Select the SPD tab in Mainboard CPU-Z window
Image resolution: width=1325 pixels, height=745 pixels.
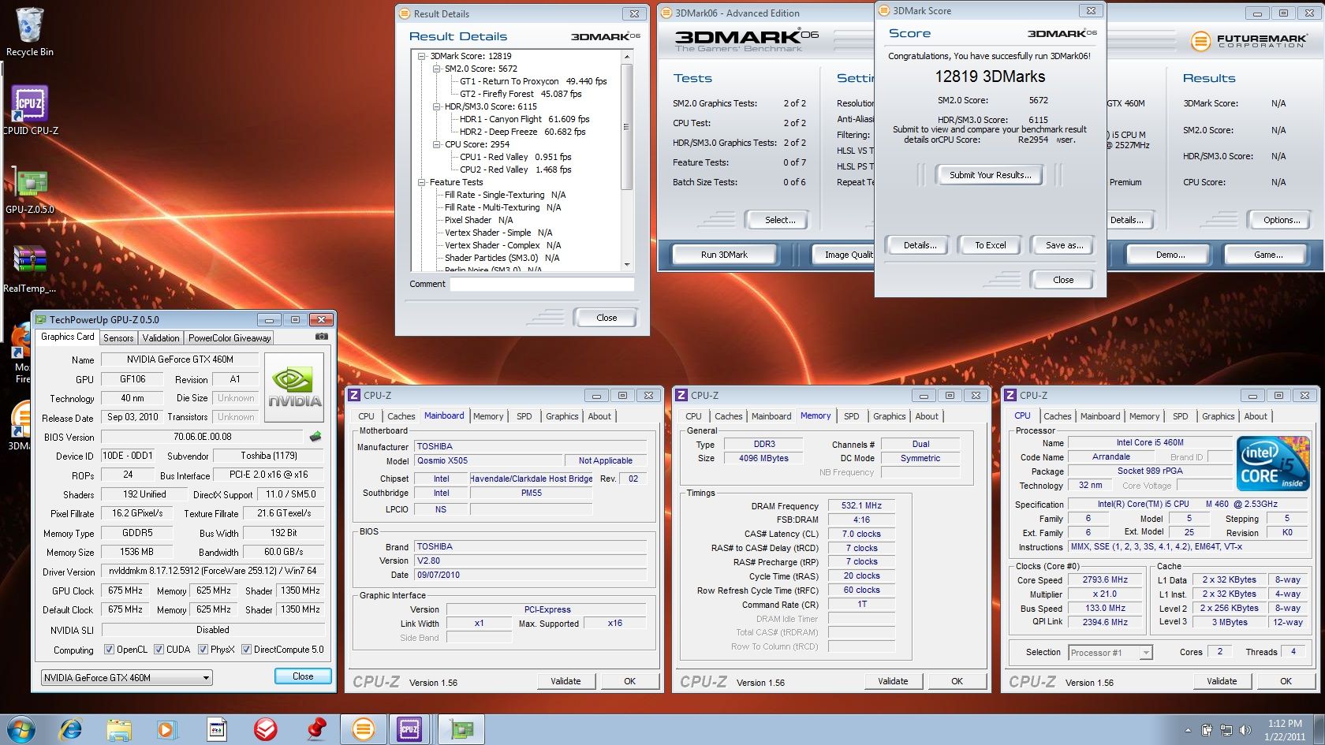click(524, 416)
